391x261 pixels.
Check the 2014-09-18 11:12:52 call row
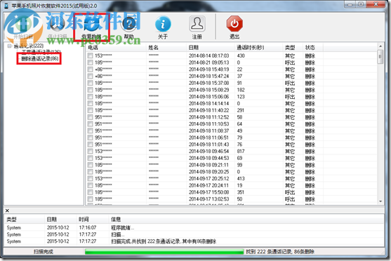91,117
